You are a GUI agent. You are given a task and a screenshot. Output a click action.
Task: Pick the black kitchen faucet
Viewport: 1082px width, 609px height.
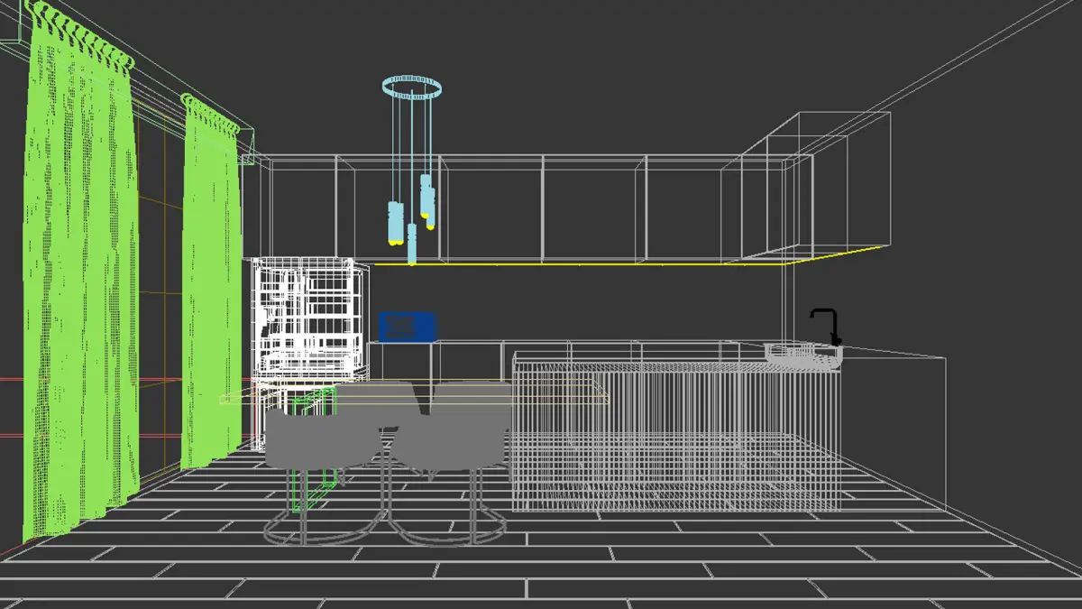click(x=827, y=327)
